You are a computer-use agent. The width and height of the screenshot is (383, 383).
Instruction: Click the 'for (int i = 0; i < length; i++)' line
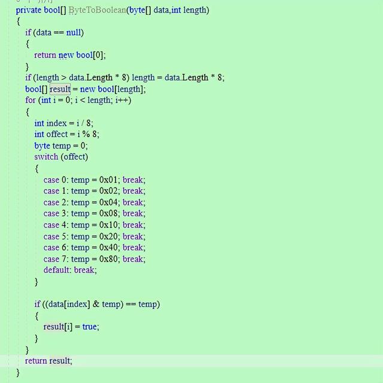coord(78,101)
